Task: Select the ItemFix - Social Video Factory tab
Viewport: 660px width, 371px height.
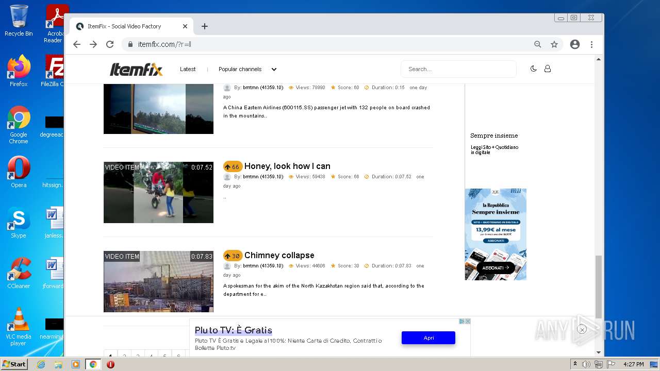Action: pos(131,26)
